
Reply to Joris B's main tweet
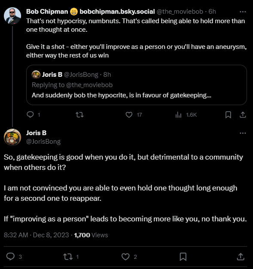(x=10, y=257)
